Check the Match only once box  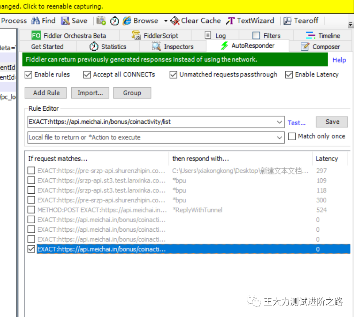(x=292, y=136)
